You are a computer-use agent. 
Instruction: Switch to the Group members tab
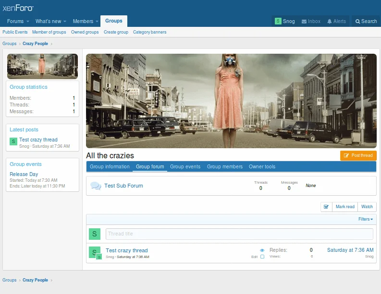pyautogui.click(x=224, y=166)
